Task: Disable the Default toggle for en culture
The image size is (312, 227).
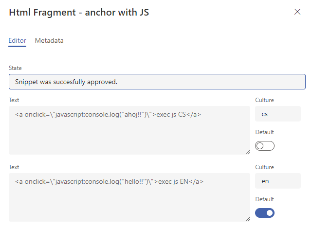Action: tap(265, 213)
